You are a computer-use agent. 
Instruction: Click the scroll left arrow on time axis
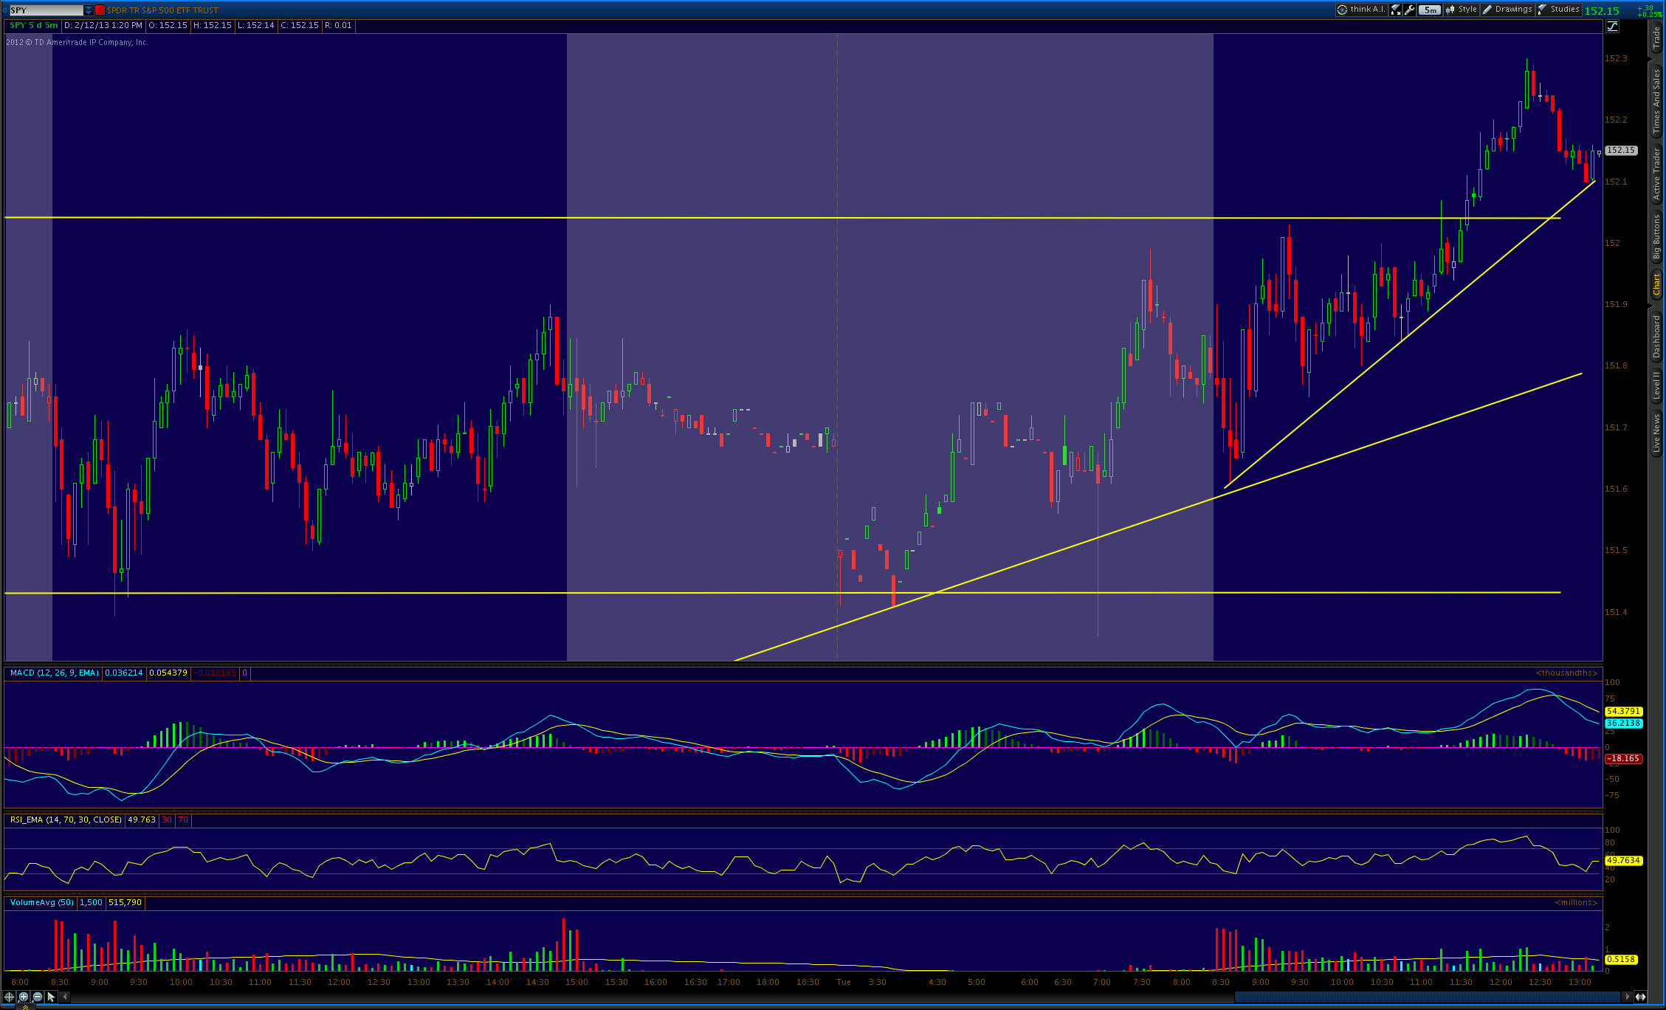pos(65,997)
